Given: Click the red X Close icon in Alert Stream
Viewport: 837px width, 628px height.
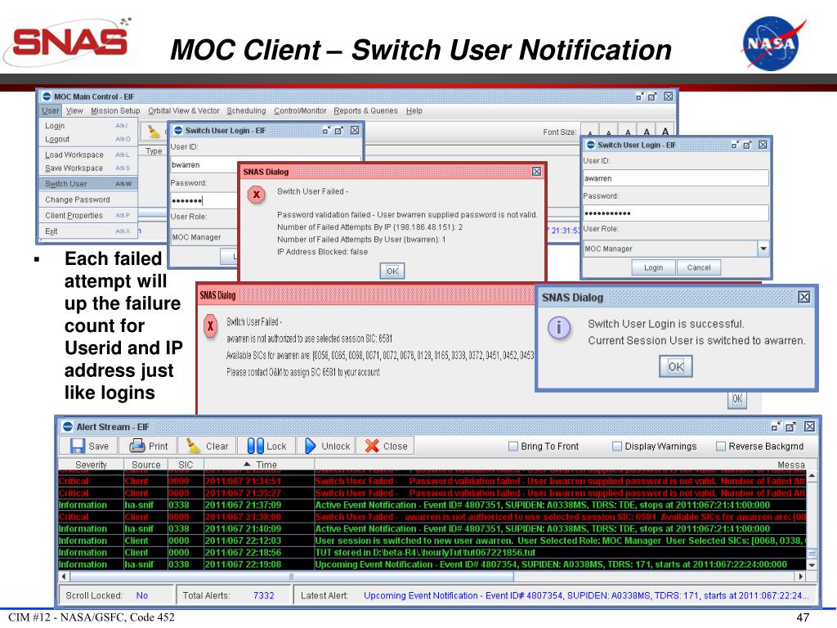Looking at the screenshot, I should tap(372, 446).
